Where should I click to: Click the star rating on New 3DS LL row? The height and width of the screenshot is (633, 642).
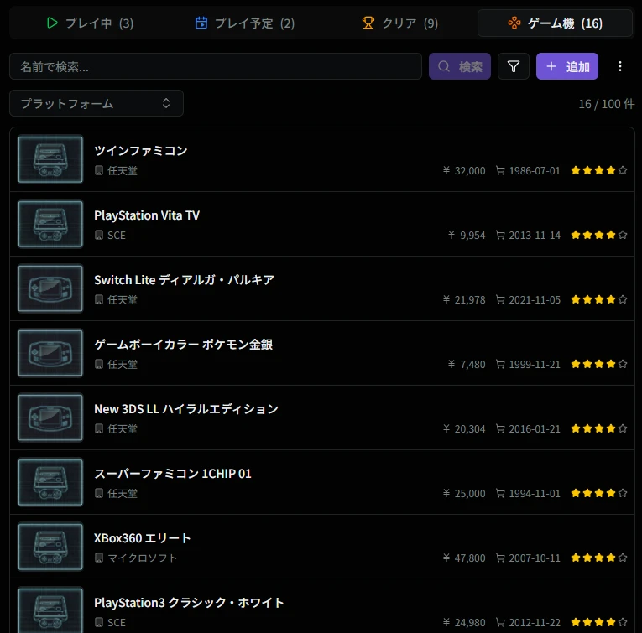599,429
